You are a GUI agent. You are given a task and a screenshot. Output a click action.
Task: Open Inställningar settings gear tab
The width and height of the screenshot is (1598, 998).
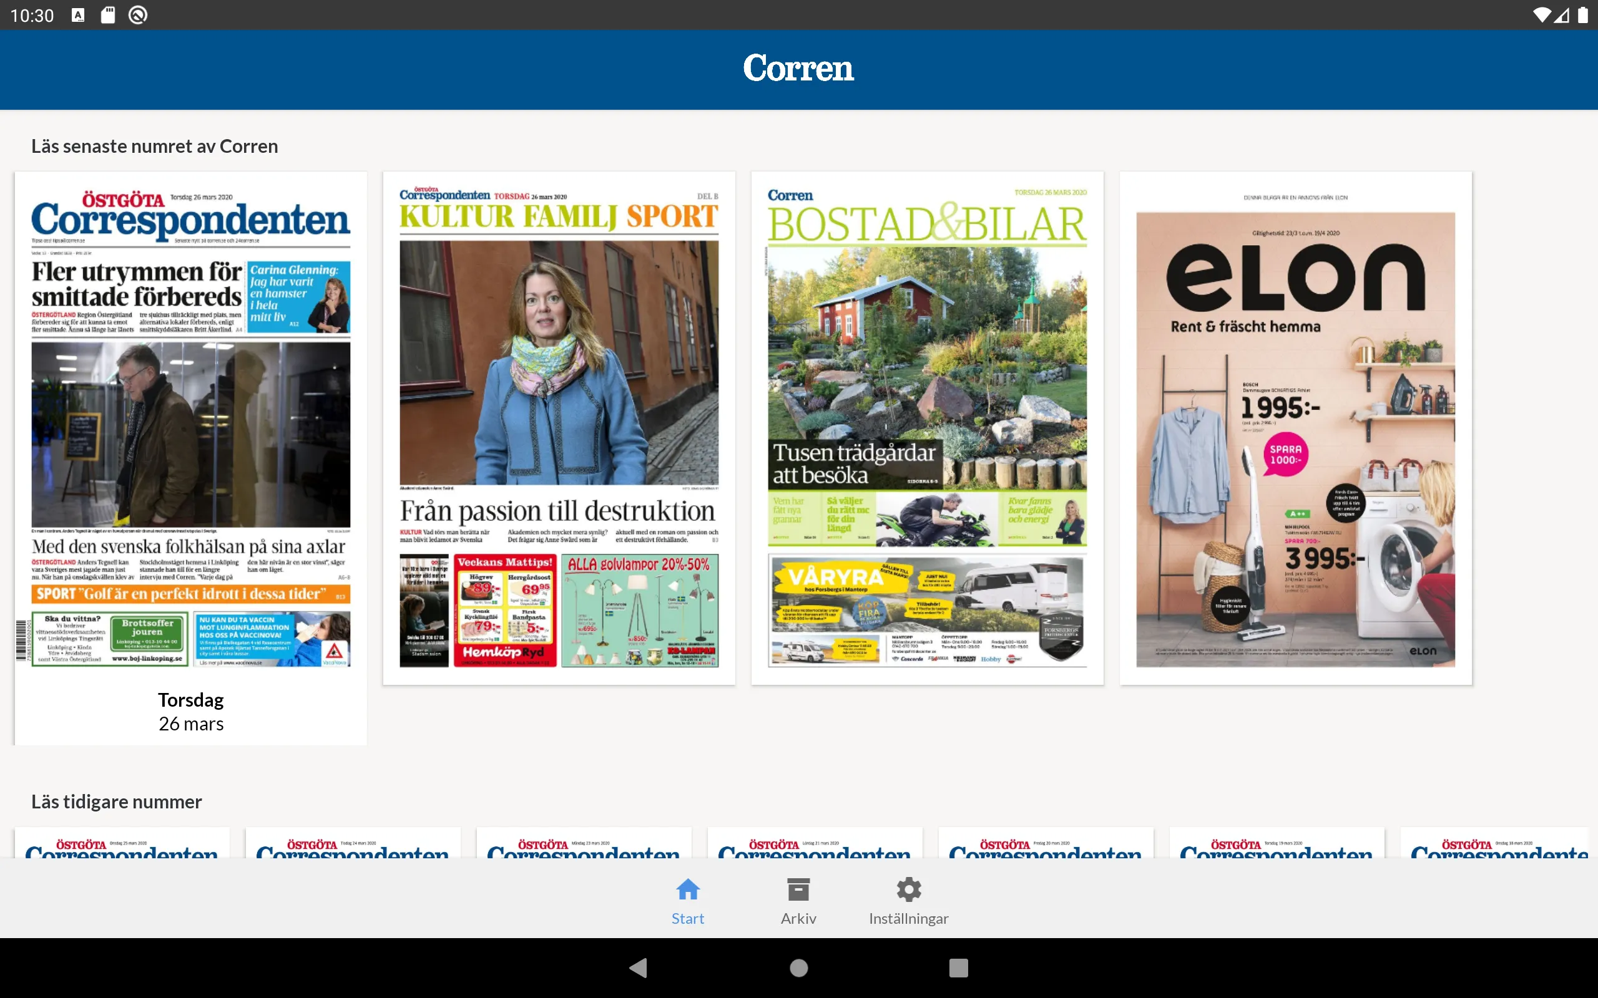909,902
